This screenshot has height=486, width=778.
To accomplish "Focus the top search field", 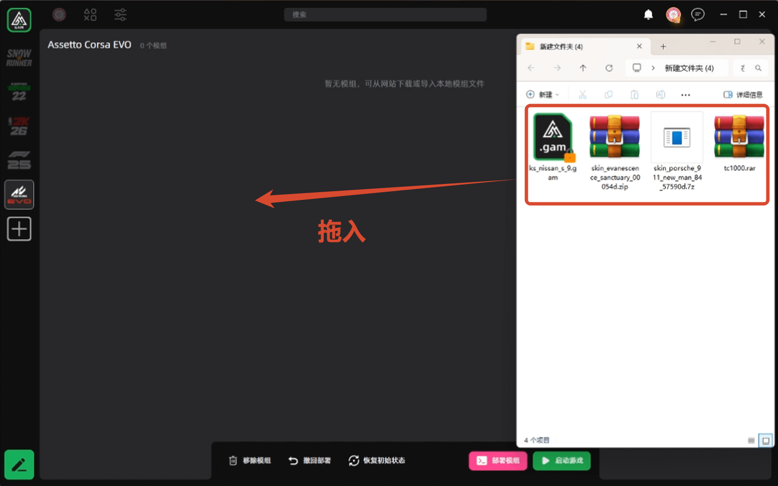I will [x=385, y=15].
